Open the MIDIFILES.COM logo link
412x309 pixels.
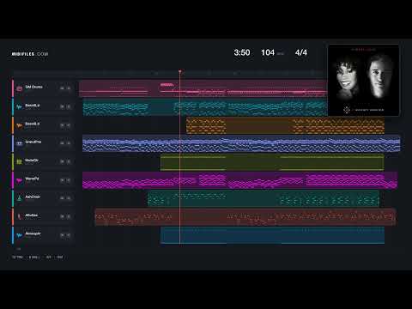pos(30,54)
